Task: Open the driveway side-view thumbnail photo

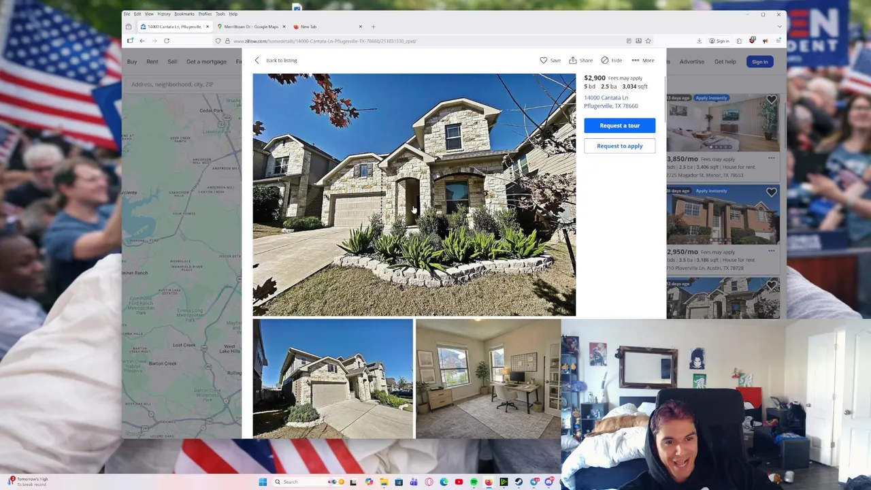Action: click(332, 378)
